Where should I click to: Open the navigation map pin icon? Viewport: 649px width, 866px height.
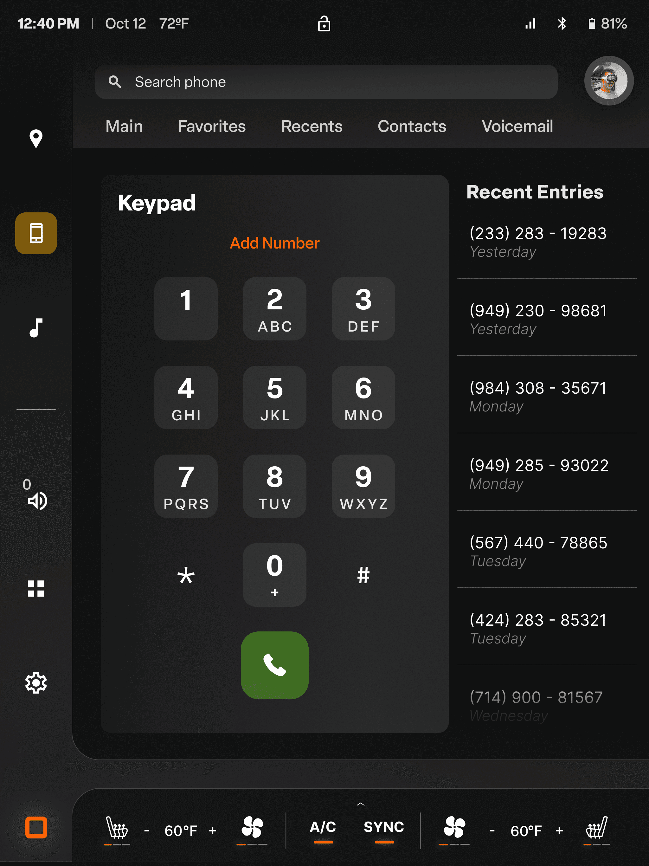click(x=35, y=139)
